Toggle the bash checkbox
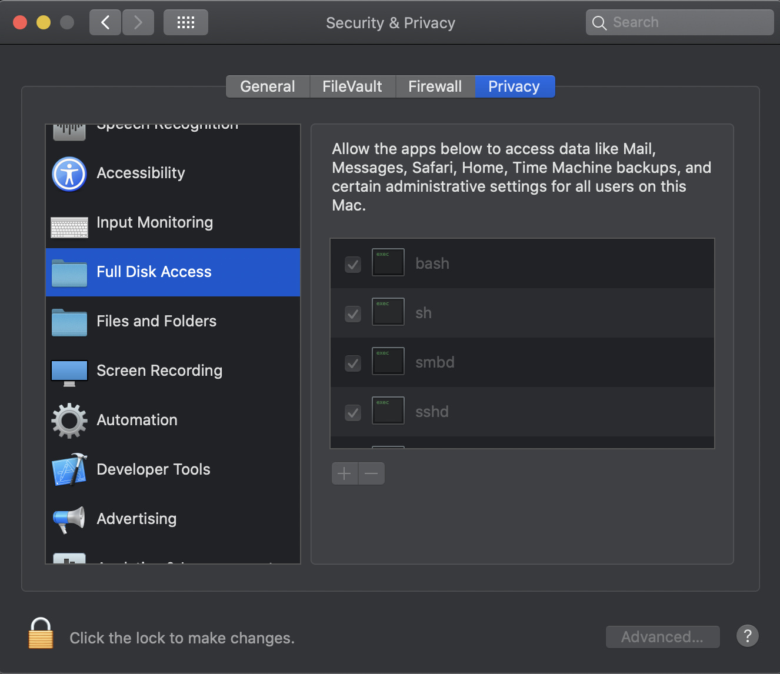This screenshot has height=674, width=780. tap(353, 264)
